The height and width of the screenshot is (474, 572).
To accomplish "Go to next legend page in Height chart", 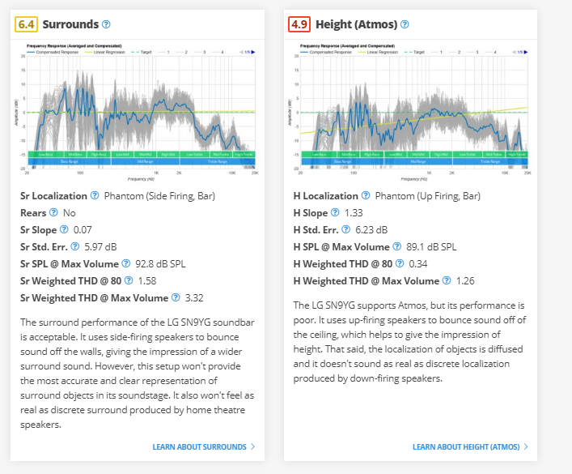I will tap(525, 51).
